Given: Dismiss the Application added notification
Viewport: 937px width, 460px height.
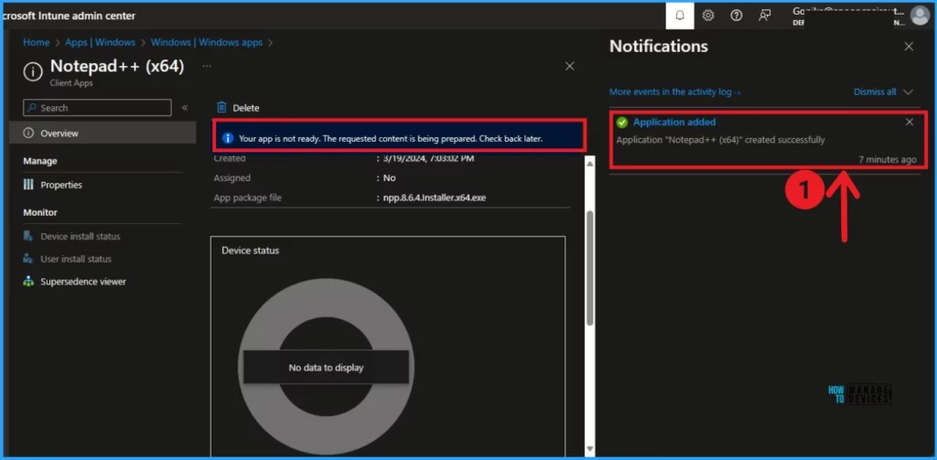Looking at the screenshot, I should tap(910, 122).
